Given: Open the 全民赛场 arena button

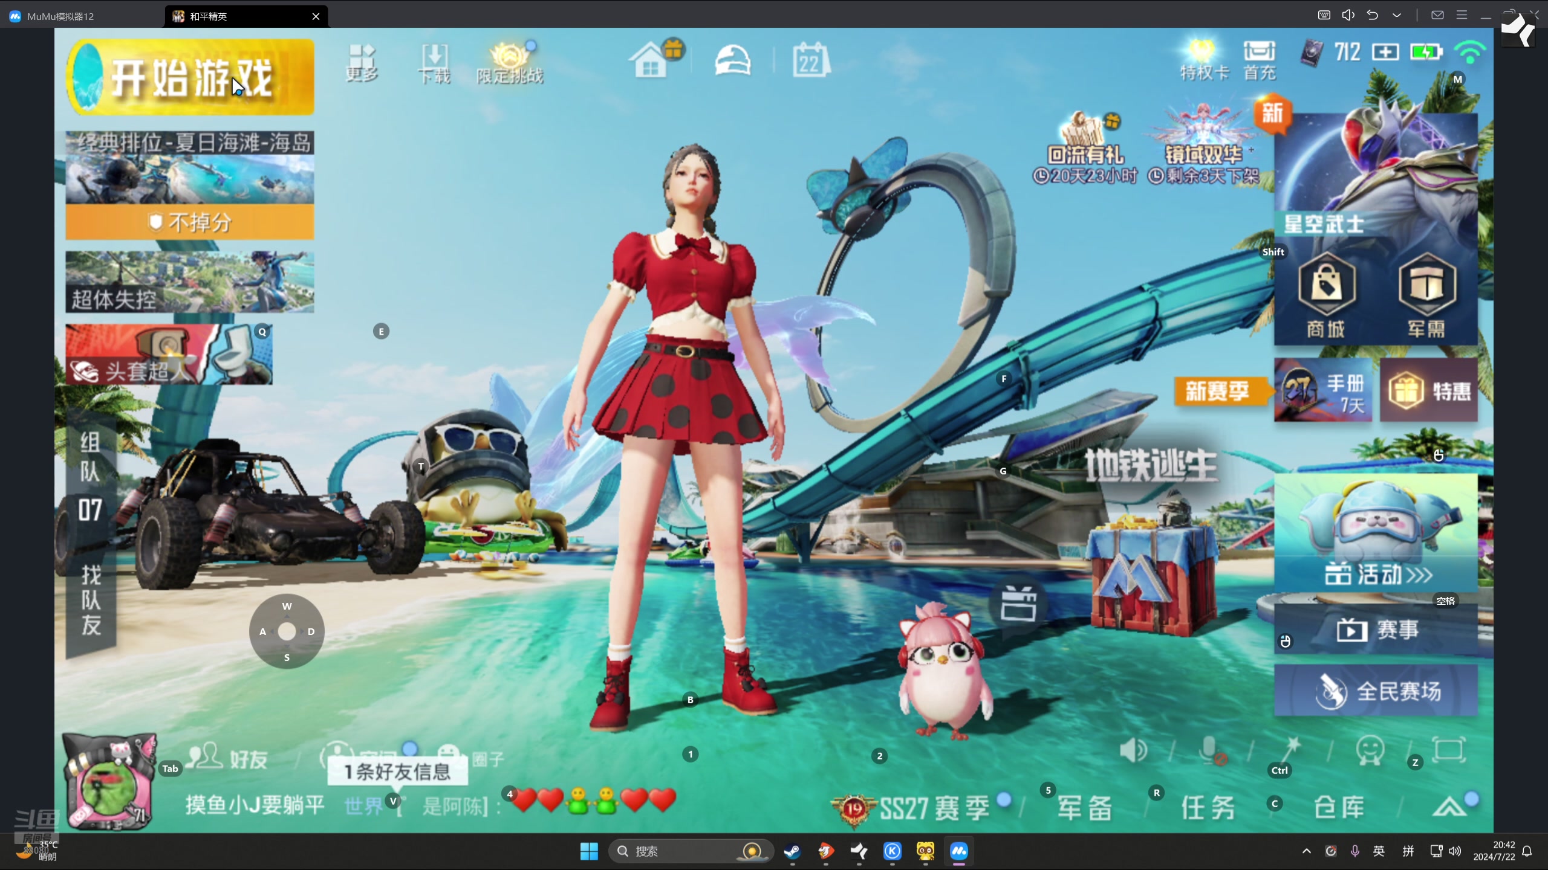Looking at the screenshot, I should click(1376, 691).
